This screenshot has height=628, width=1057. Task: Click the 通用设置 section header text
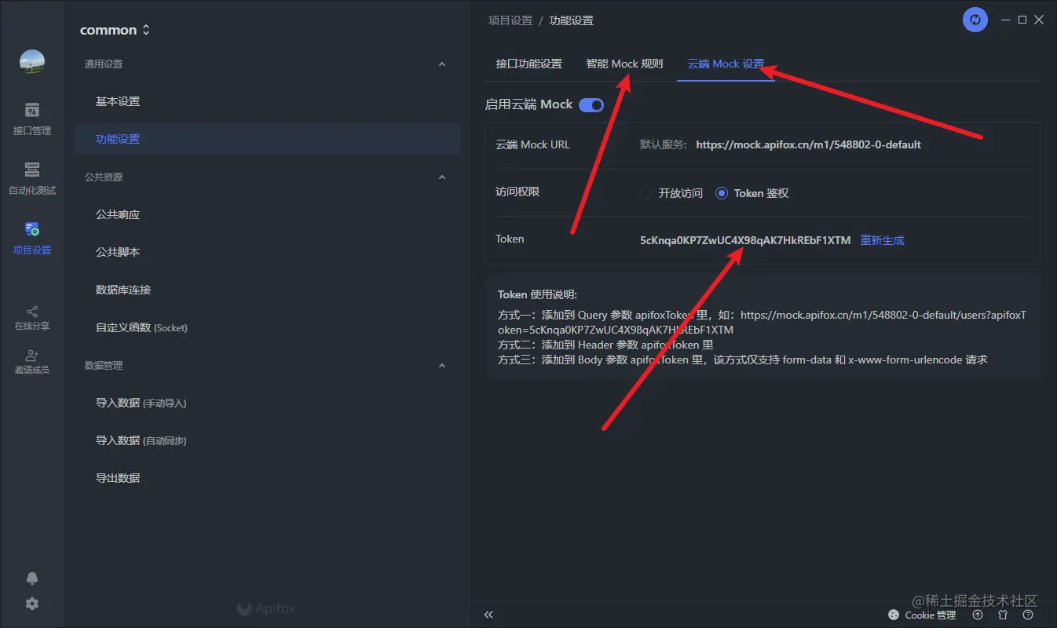point(104,64)
